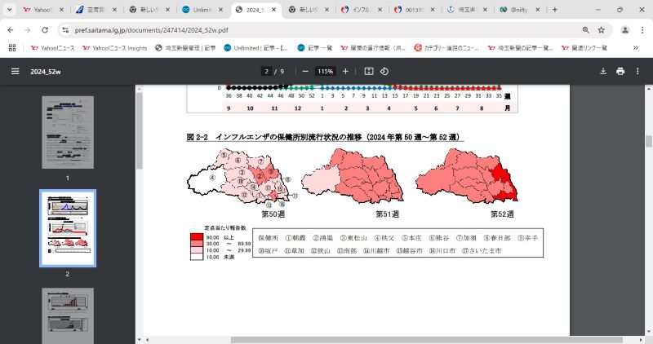Viewport: 653px width, 344px height.
Task: Rotate the PDF counterclockwise
Action: pyautogui.click(x=386, y=71)
